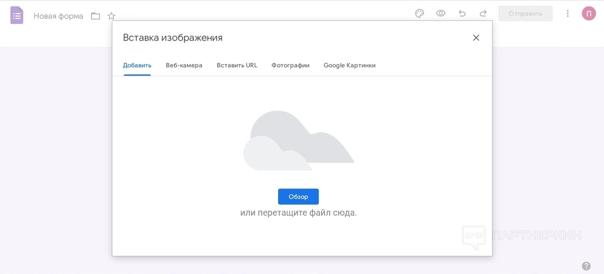Open the Вставить URL tab
The width and height of the screenshot is (604, 274).
[x=237, y=66]
